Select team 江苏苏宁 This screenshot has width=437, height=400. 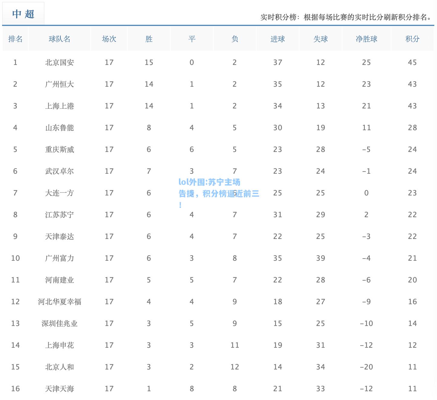(60, 215)
